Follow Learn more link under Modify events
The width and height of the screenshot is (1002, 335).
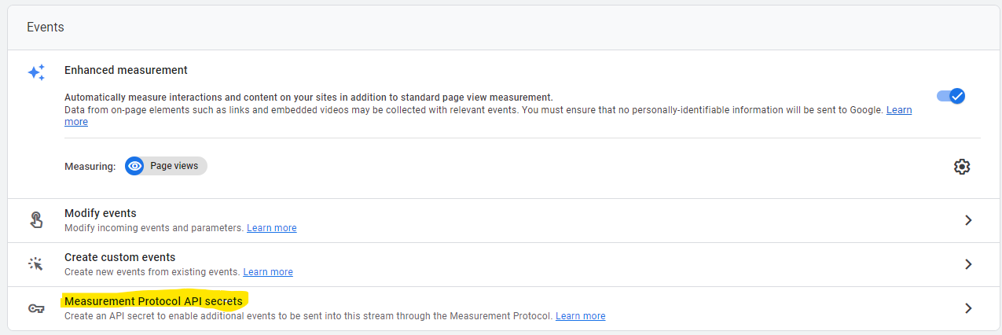tap(272, 228)
